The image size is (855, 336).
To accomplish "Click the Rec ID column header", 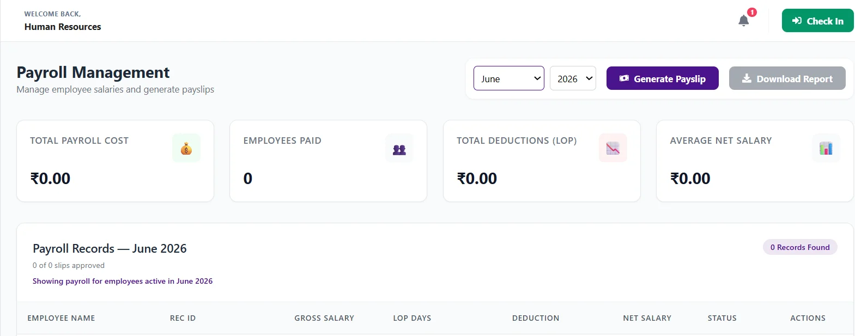I will tap(183, 318).
